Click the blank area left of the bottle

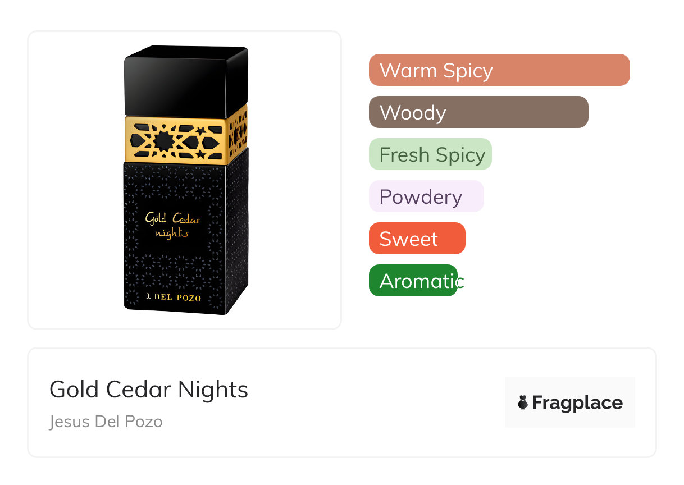tap(73, 180)
